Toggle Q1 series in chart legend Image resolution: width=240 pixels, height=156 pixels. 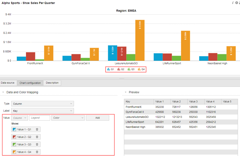111,69
